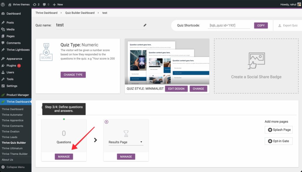Click the quiz shortcode text field
Image resolution: width=302 pixels, height=172 pixels.
click(x=229, y=26)
